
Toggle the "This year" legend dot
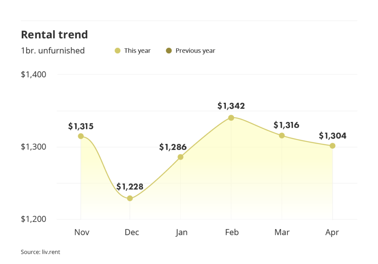[x=118, y=51]
